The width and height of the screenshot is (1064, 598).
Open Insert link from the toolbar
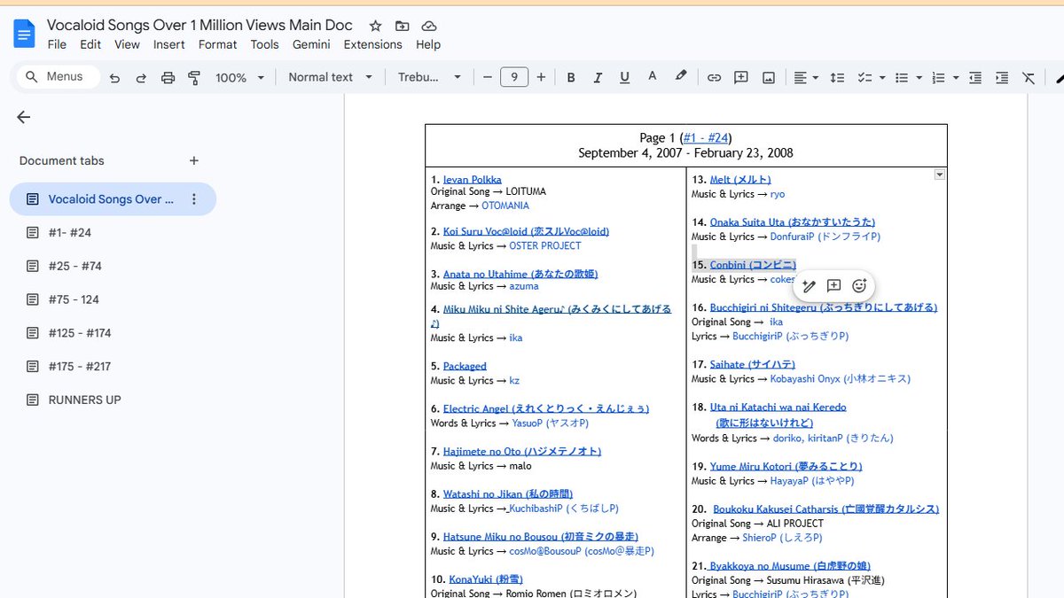(x=714, y=77)
